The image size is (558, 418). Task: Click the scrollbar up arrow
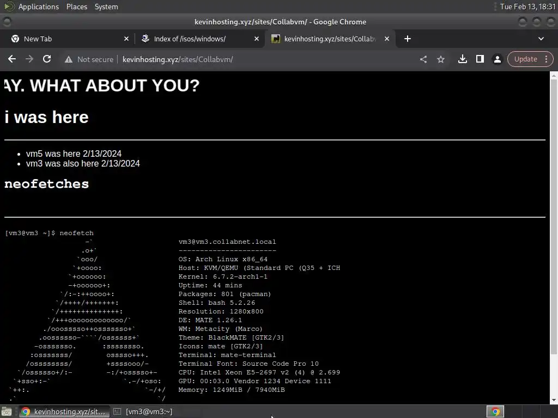(x=554, y=75)
